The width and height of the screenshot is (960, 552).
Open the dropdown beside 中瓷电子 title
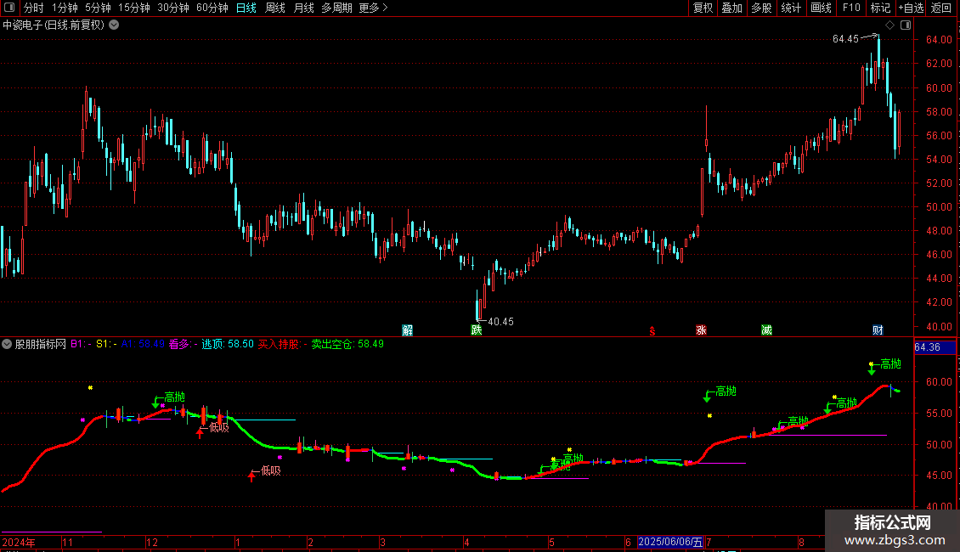(x=114, y=25)
